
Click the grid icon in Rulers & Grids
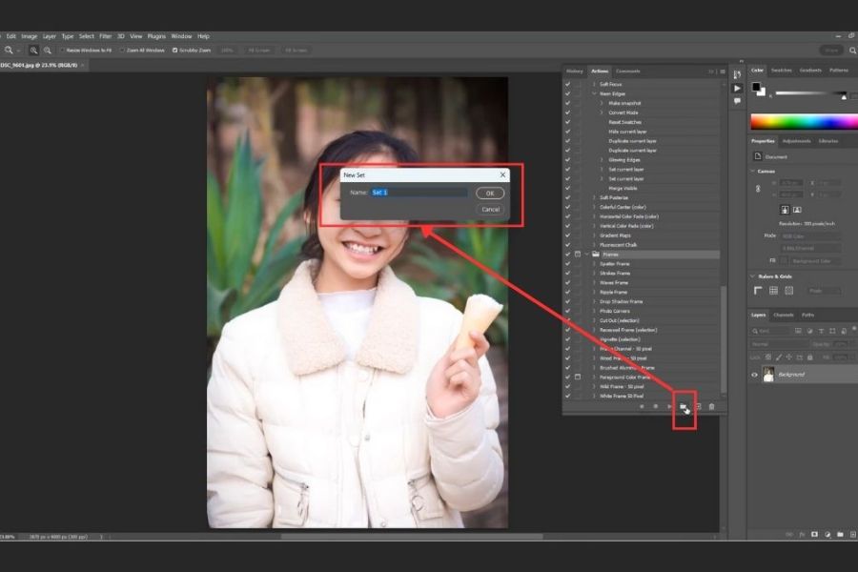[x=773, y=291]
